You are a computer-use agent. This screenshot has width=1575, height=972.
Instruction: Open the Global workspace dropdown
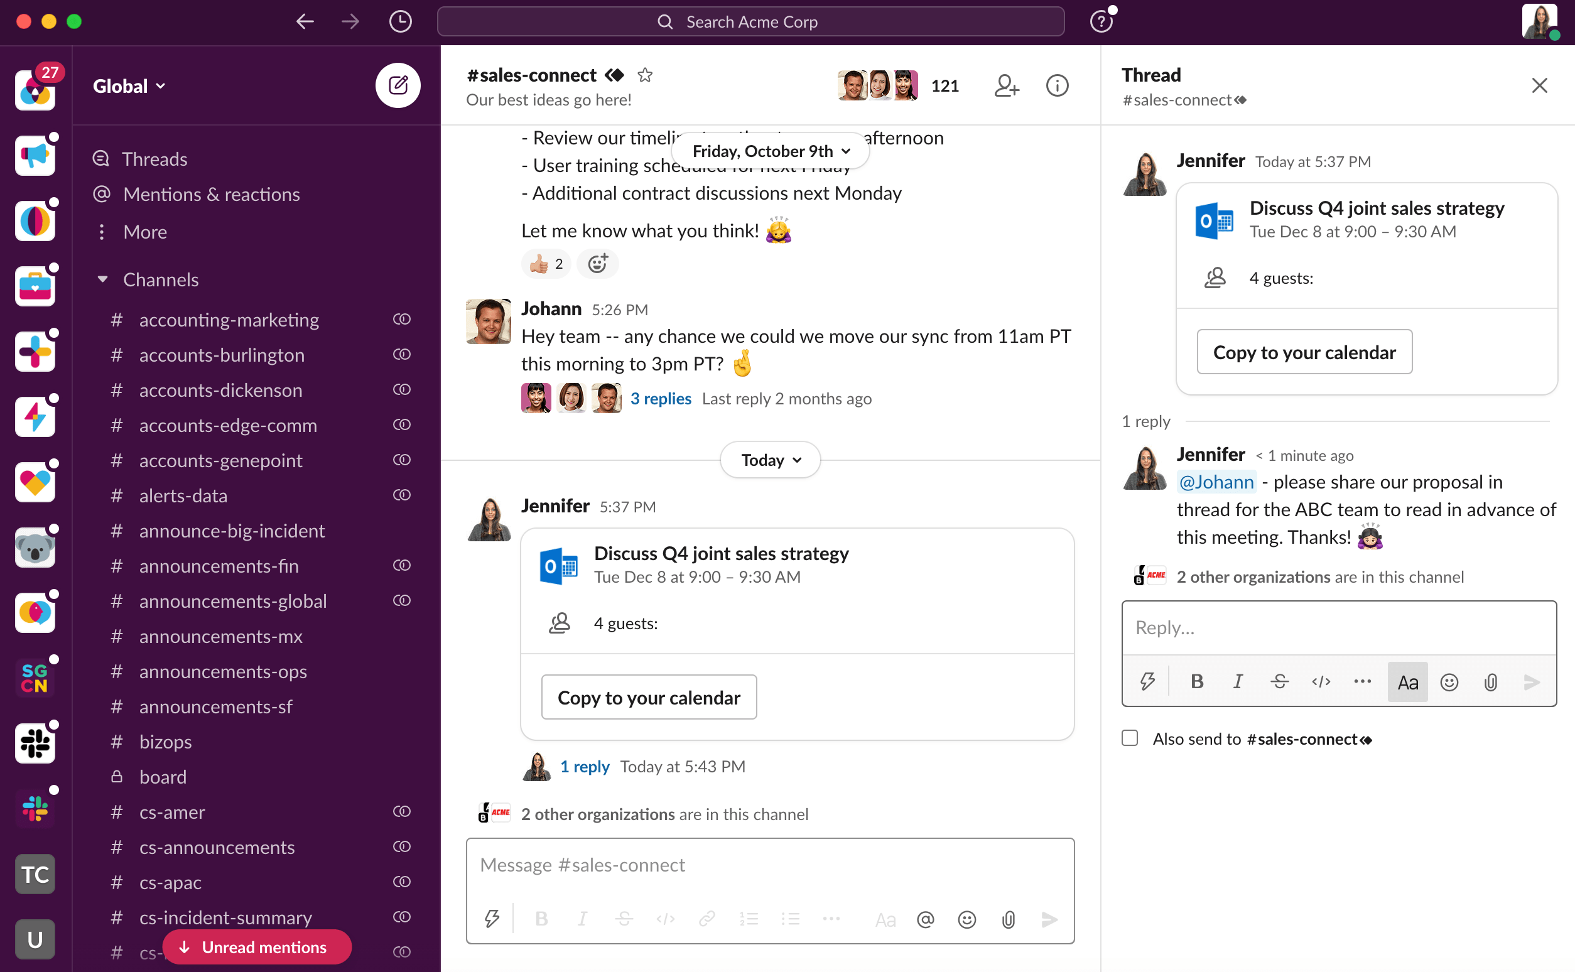[128, 85]
